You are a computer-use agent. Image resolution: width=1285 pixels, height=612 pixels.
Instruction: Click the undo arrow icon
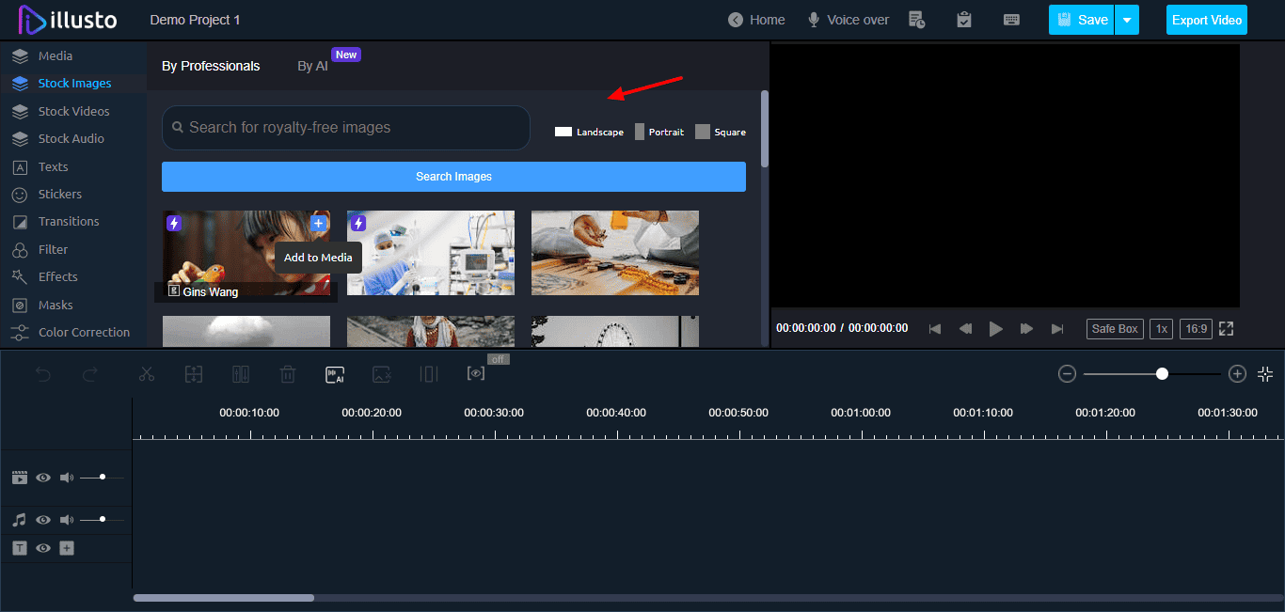click(43, 374)
